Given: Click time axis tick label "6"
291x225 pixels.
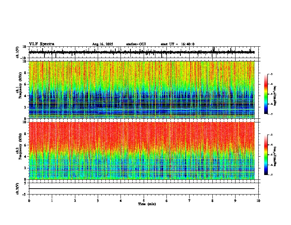Looking at the screenshot, I should [x=167, y=201].
